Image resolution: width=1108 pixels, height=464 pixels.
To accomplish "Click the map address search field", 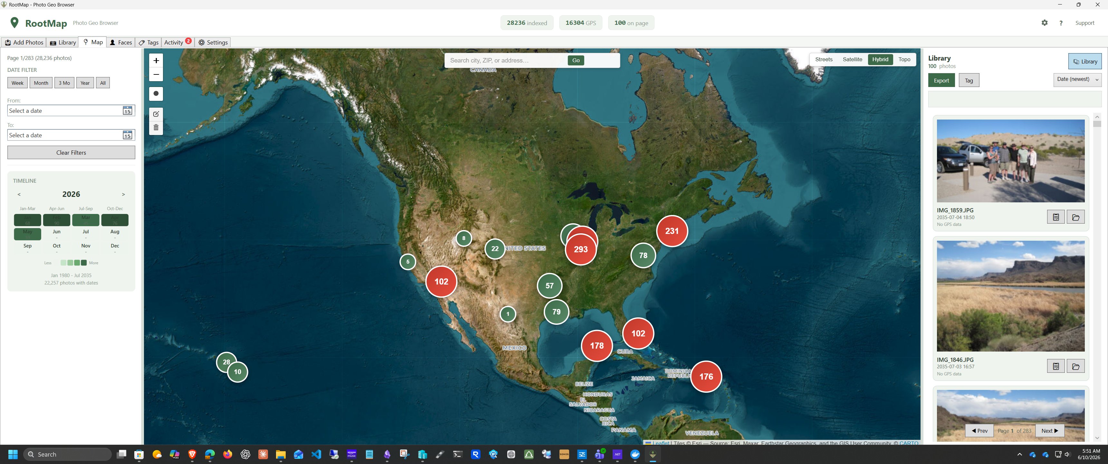I will [x=506, y=60].
